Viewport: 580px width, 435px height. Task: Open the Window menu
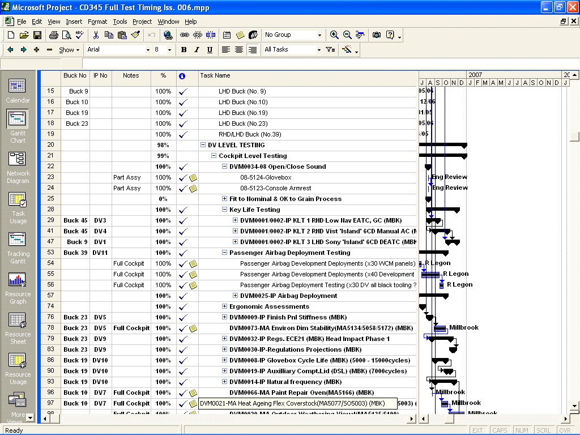(x=168, y=22)
